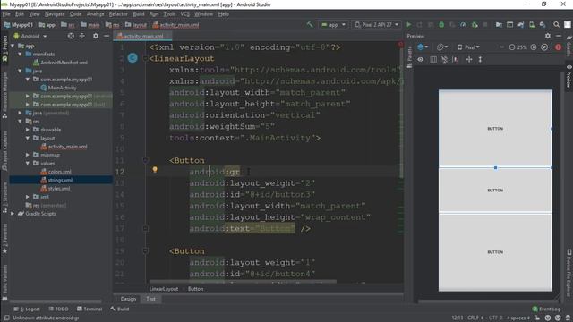
Task: Click the clear constraints icon in preview toolbar
Action: 444,59
